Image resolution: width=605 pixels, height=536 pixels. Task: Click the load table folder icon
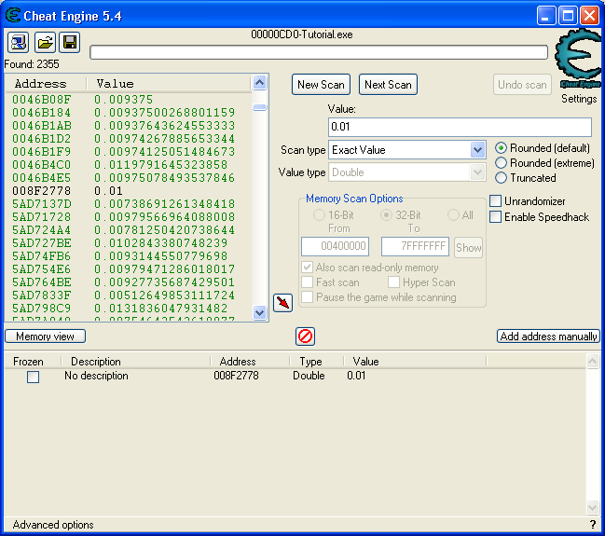44,42
